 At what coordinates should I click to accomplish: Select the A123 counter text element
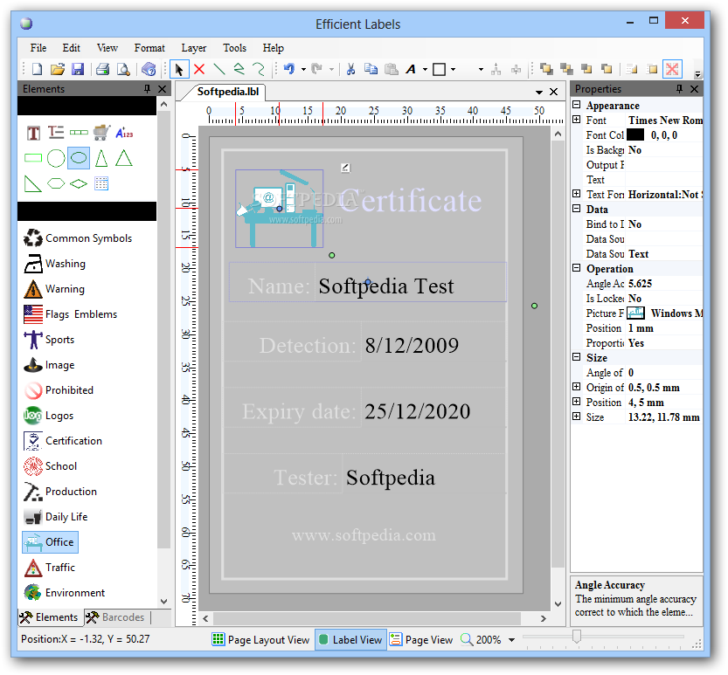pos(124,133)
